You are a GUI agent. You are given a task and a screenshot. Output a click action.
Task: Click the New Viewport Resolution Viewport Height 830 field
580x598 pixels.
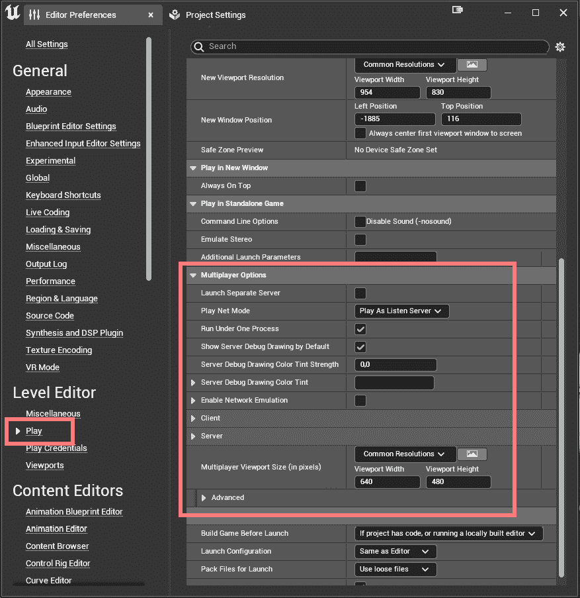coord(458,92)
